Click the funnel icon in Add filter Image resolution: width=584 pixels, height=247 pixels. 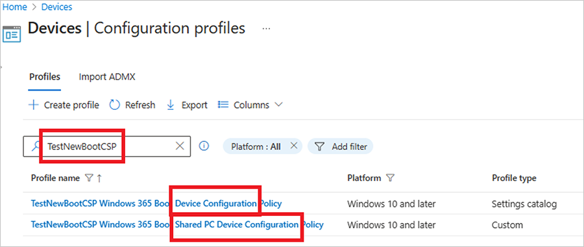pyautogui.click(x=319, y=147)
